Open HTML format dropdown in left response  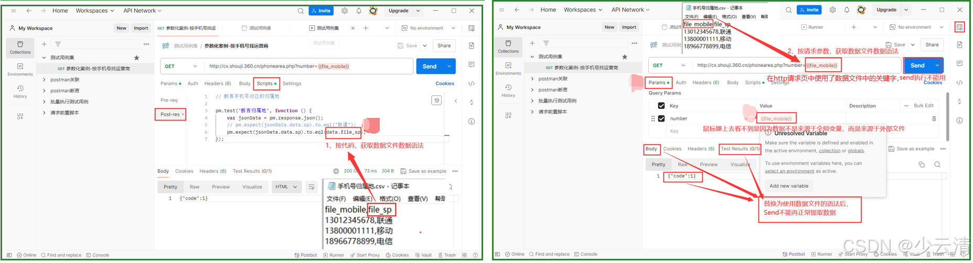[x=287, y=187]
